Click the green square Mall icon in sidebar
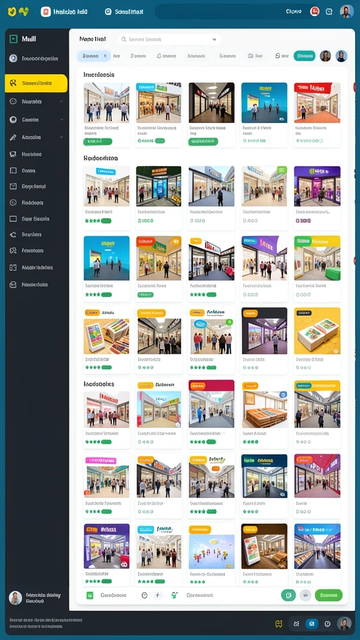Viewport: 360px width, 640px height. point(13,39)
